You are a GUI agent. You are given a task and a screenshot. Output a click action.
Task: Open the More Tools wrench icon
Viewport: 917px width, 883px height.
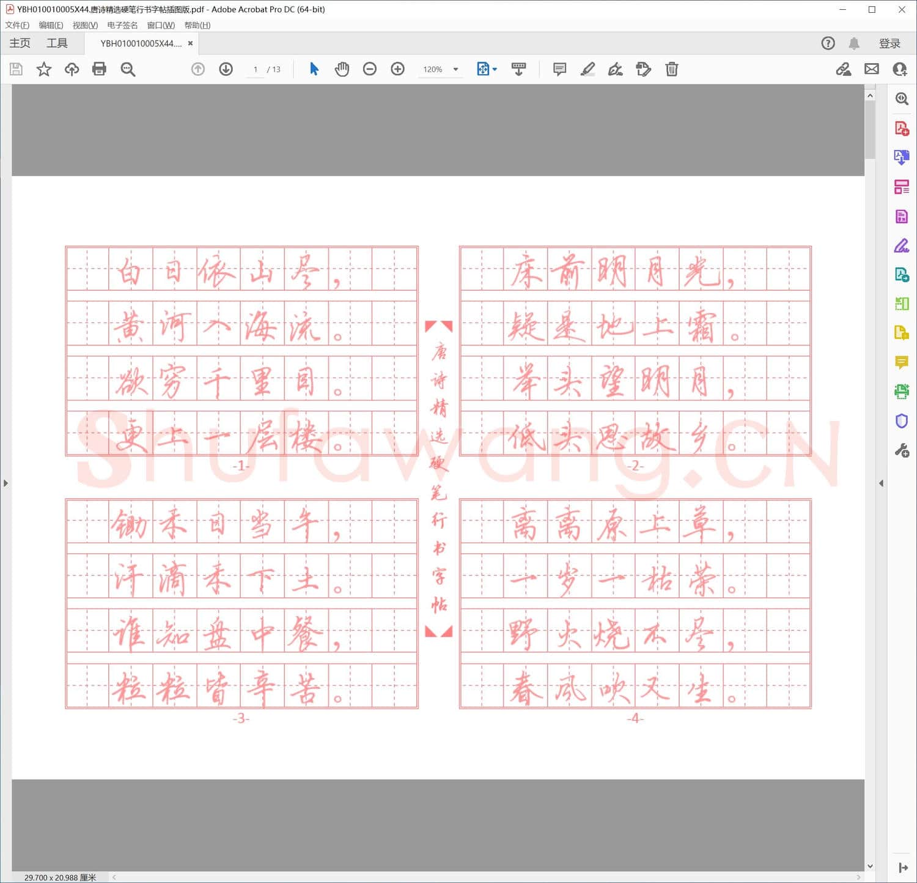[902, 451]
